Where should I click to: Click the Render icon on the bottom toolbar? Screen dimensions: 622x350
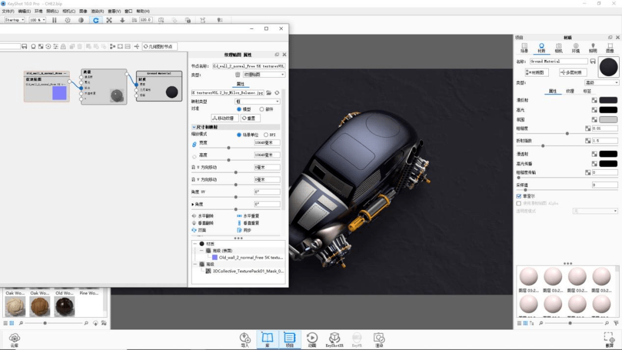[x=379, y=338]
